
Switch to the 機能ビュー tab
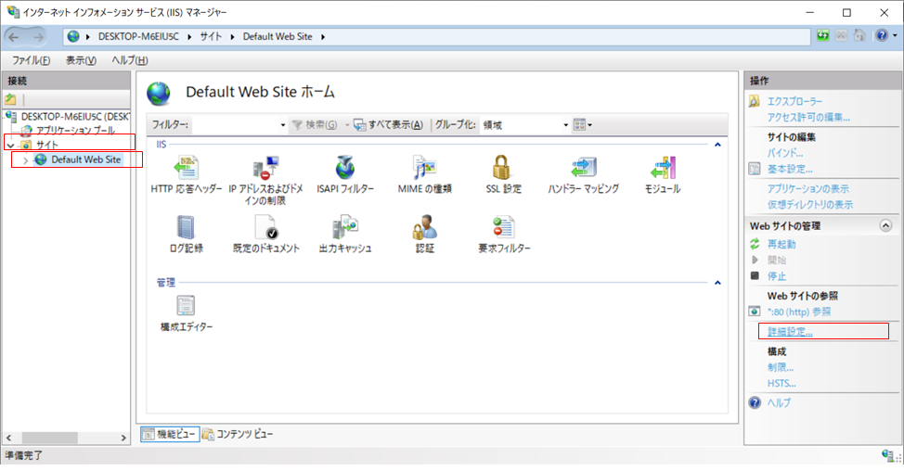tap(170, 434)
